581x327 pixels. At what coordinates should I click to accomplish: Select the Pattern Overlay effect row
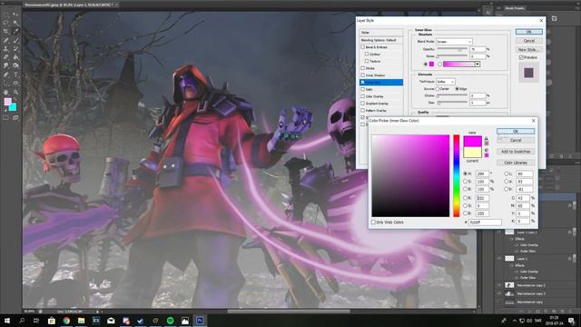coord(381,111)
